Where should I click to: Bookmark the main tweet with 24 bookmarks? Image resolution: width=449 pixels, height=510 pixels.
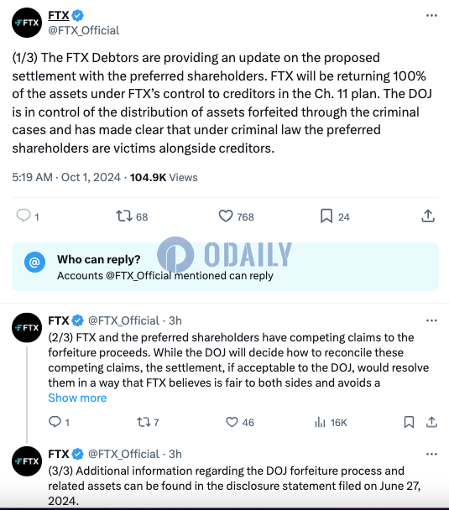tap(326, 216)
